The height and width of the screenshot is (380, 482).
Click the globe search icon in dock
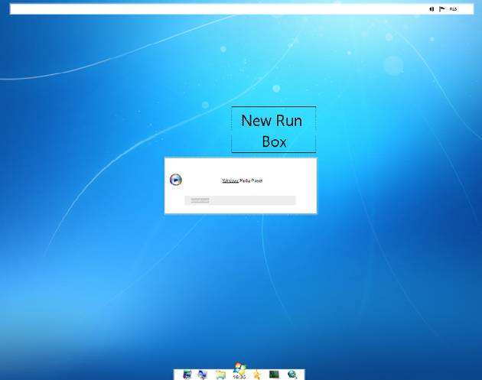292,374
